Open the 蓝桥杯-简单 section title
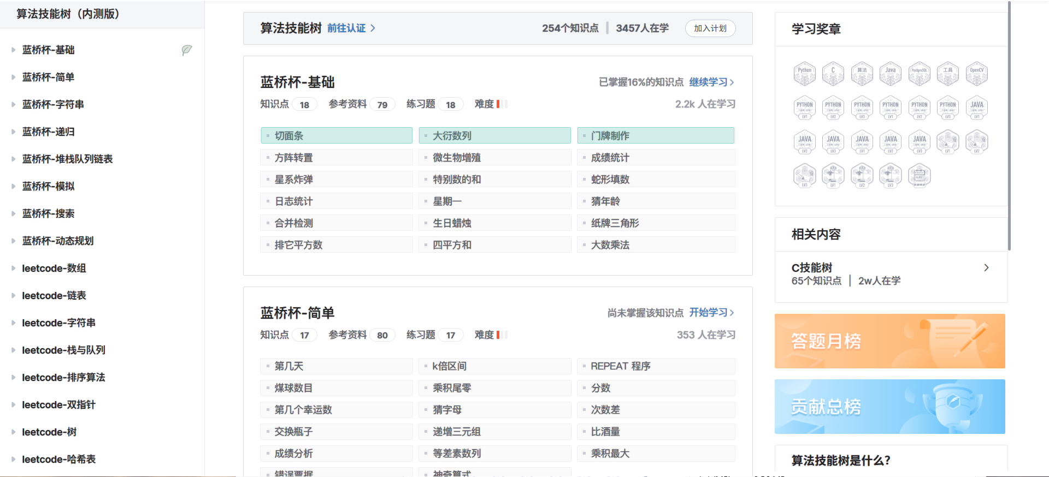1049x477 pixels. click(x=297, y=313)
